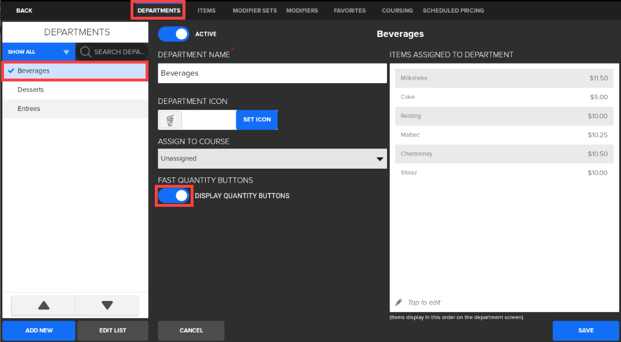Open the Modifier Sets tab
The height and width of the screenshot is (342, 621).
click(x=255, y=10)
